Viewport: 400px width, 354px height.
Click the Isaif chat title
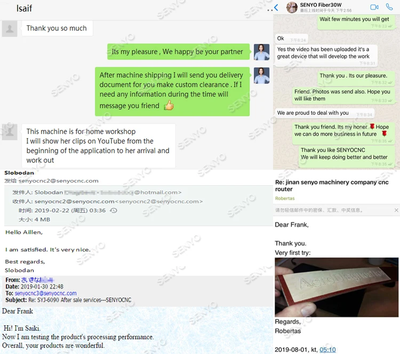click(24, 9)
